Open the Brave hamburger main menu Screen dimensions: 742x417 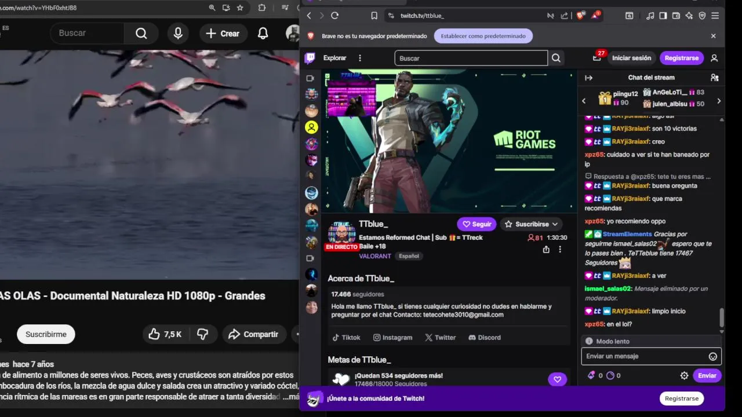coord(715,16)
